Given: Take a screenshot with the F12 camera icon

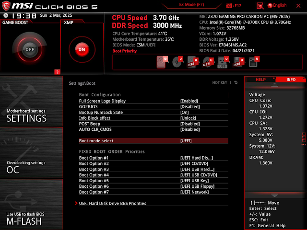Looking at the screenshot, I should pos(229,6).
